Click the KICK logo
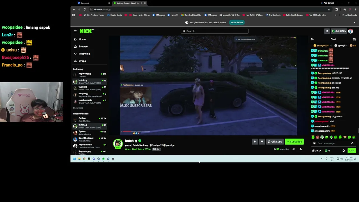 click(86, 31)
